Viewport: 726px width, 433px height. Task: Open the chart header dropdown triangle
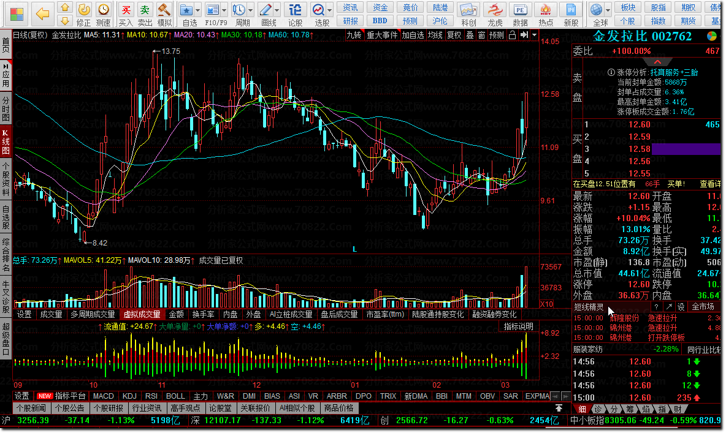(534, 35)
